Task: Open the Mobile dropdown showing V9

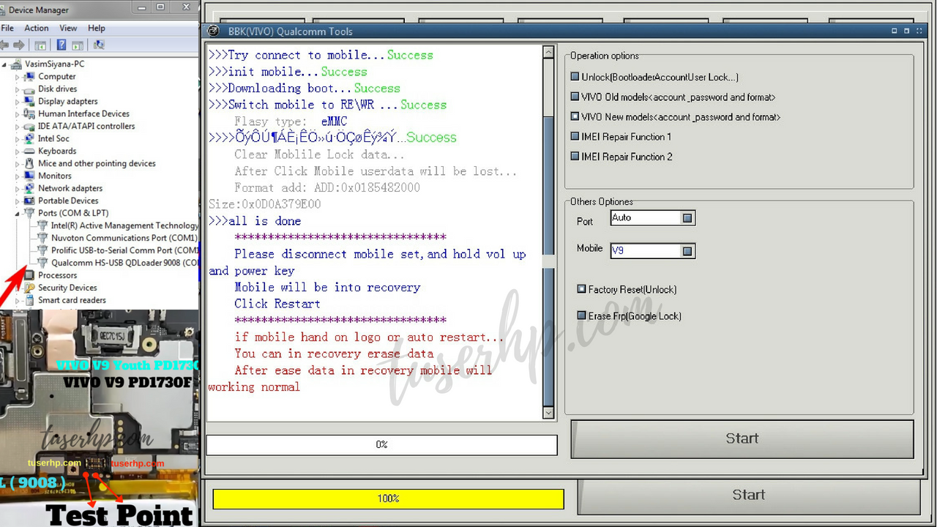Action: pos(687,251)
